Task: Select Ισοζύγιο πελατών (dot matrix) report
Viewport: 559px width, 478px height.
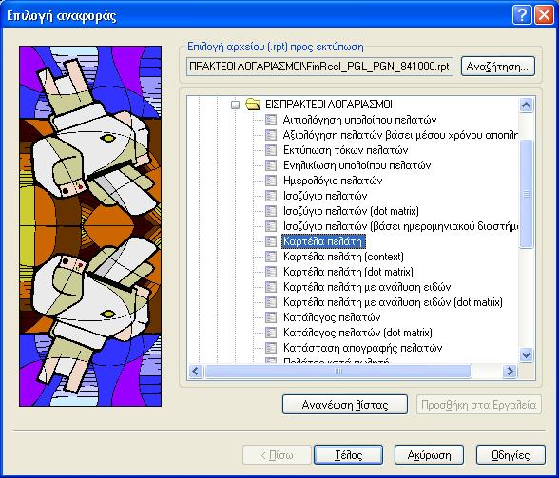Action: 351,211
